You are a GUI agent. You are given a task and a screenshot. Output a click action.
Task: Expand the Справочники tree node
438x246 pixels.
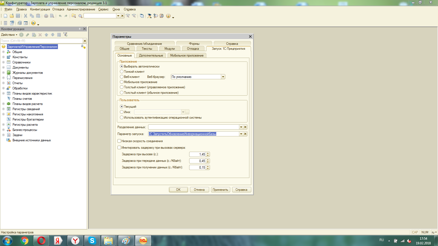pos(3,62)
